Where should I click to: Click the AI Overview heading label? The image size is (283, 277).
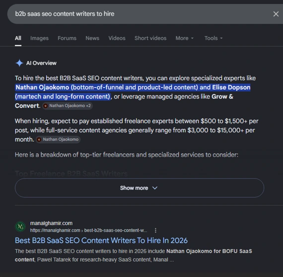41,63
